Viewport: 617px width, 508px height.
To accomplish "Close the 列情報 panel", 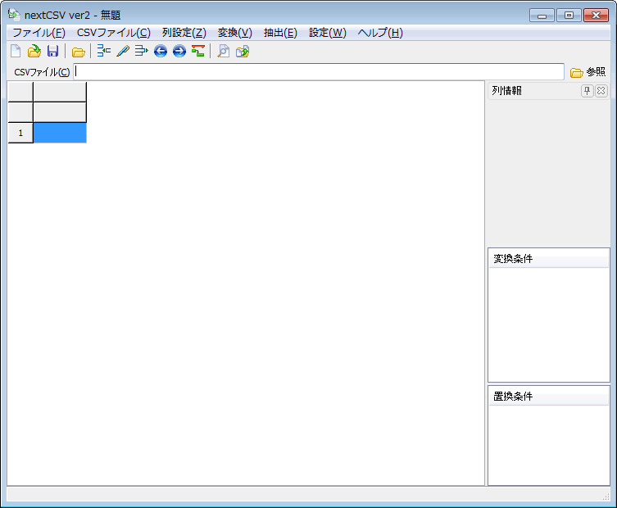I will pos(601,91).
